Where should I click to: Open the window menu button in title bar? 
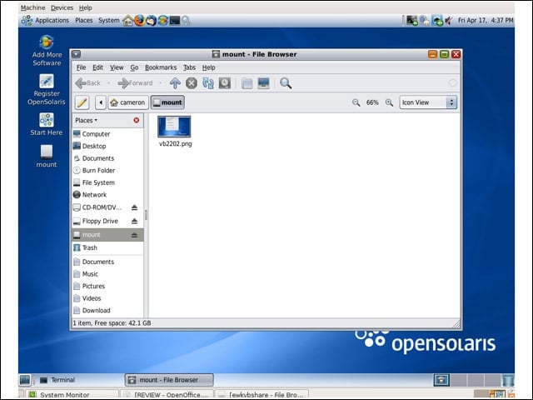tap(76, 54)
